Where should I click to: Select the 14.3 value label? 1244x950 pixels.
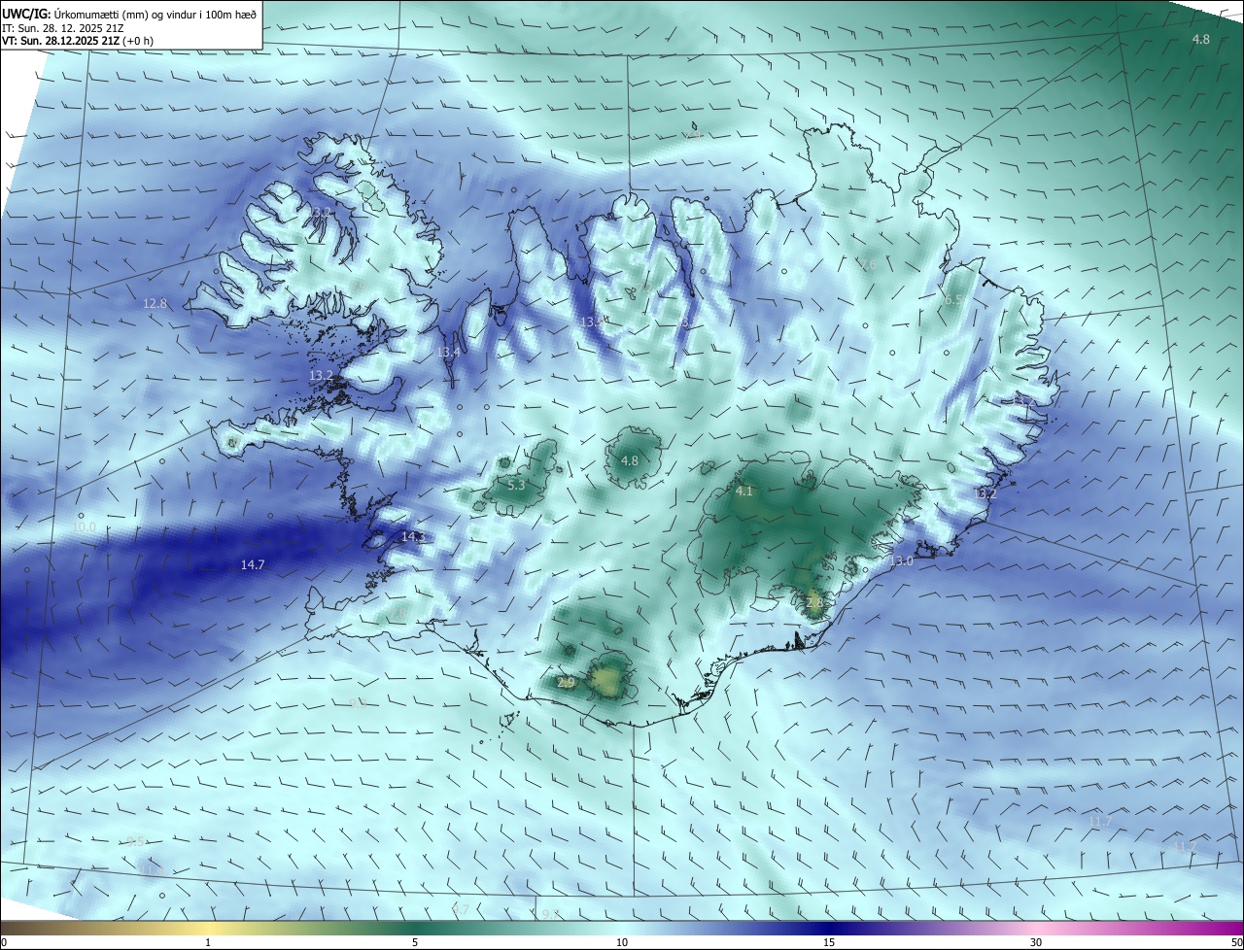click(414, 536)
